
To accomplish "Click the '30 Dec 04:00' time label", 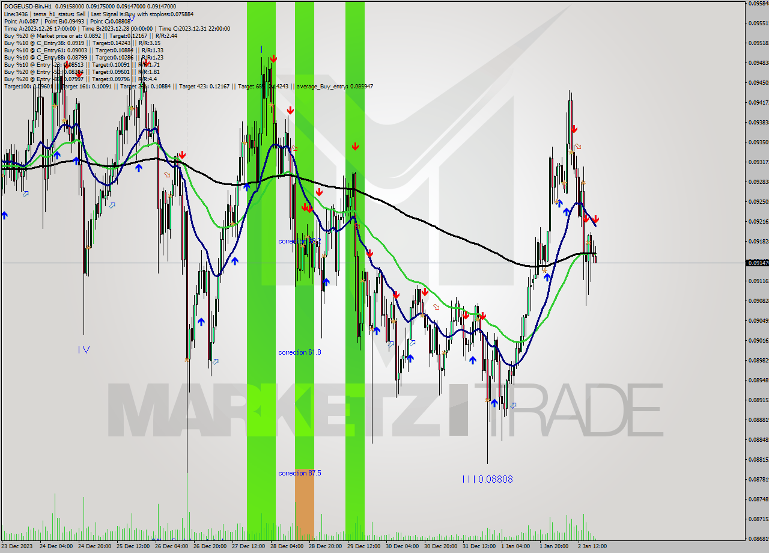I will coord(402,546).
